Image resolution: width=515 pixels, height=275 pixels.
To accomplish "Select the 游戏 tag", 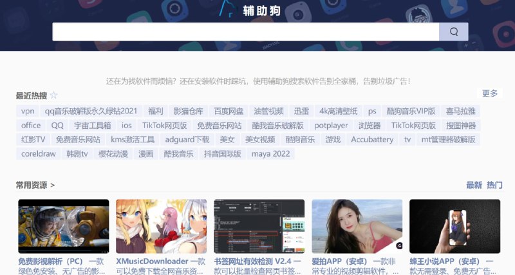I will pyautogui.click(x=333, y=139).
